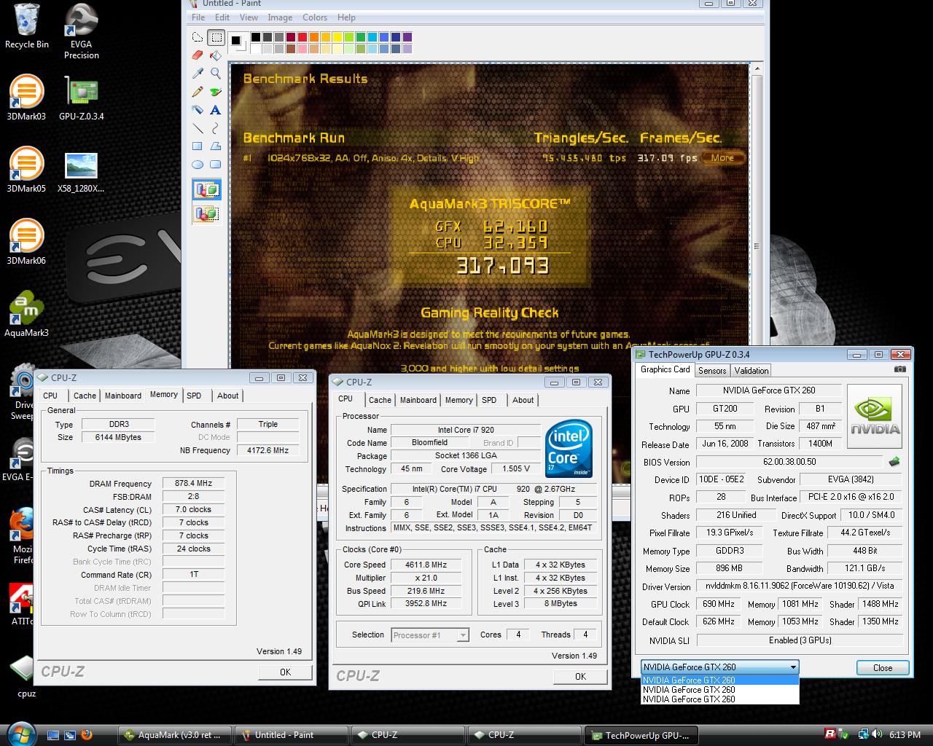Open Cache tab in CPU-Z processor window

point(380,400)
